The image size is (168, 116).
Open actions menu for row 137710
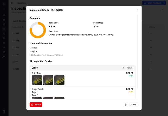click(x=151, y=55)
